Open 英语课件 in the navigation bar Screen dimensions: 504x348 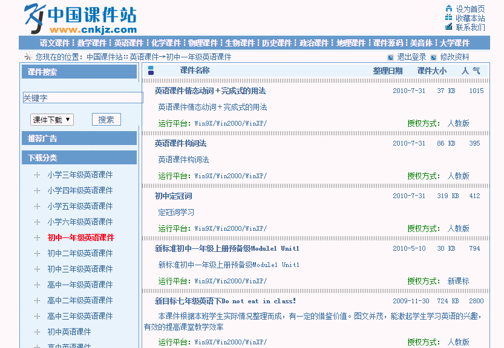click(x=128, y=43)
